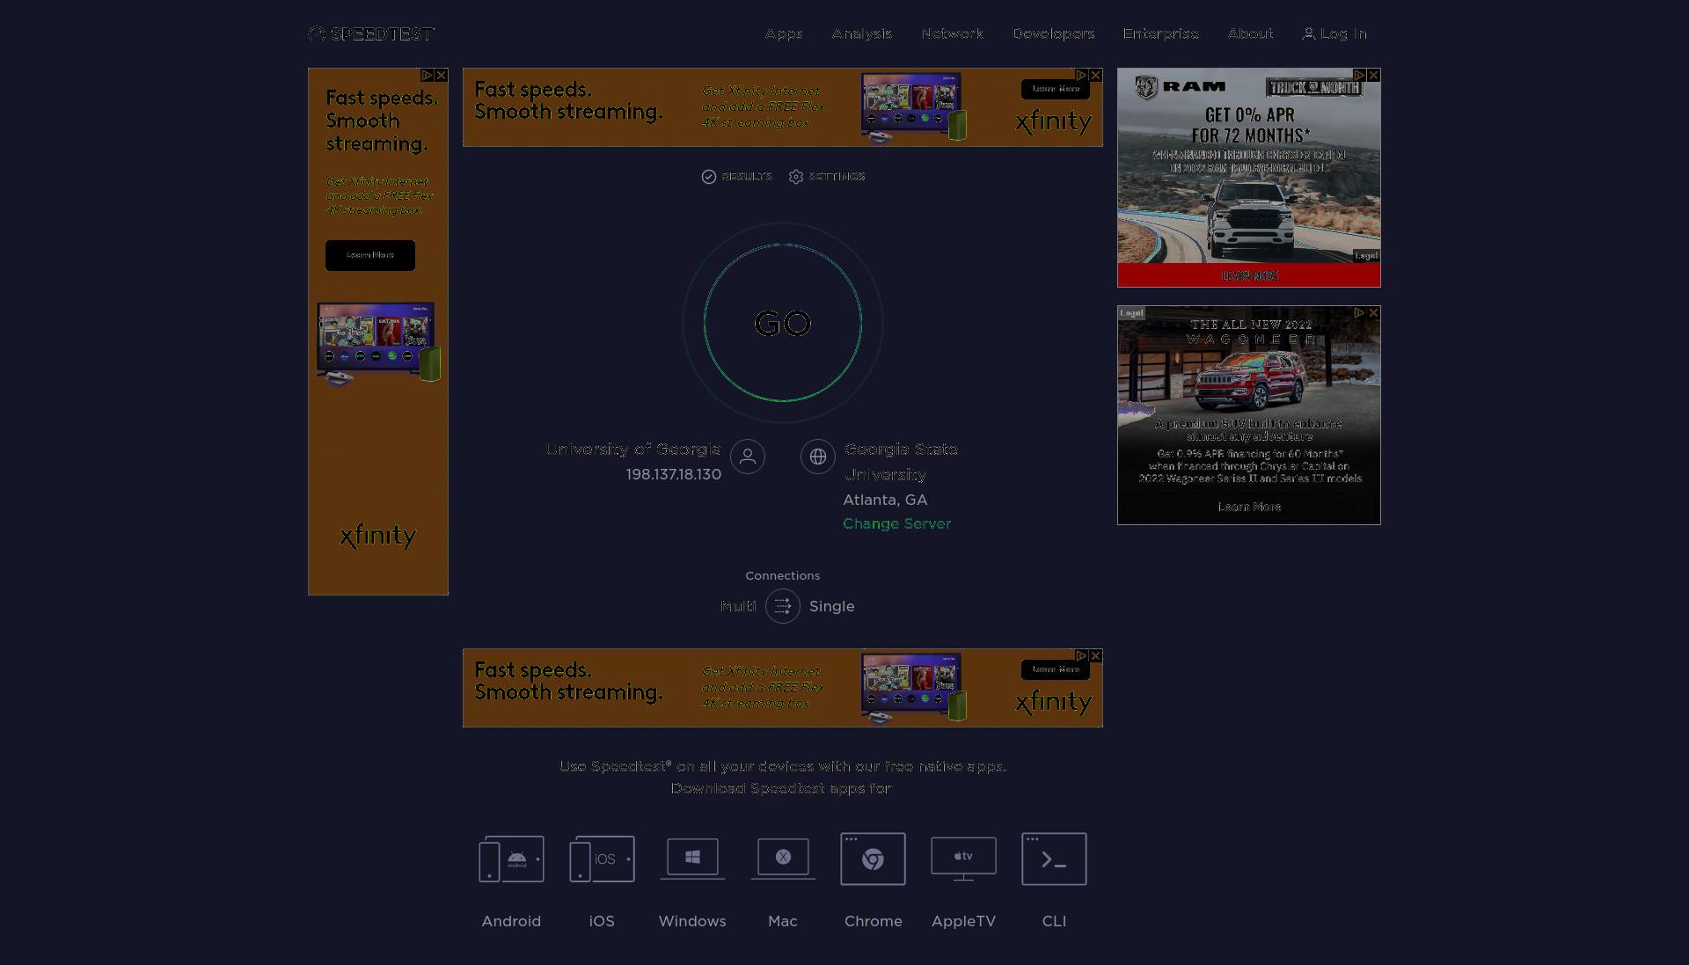1689x965 pixels.
Task: Click the TV image in left Xfinity ad
Action: (378, 344)
